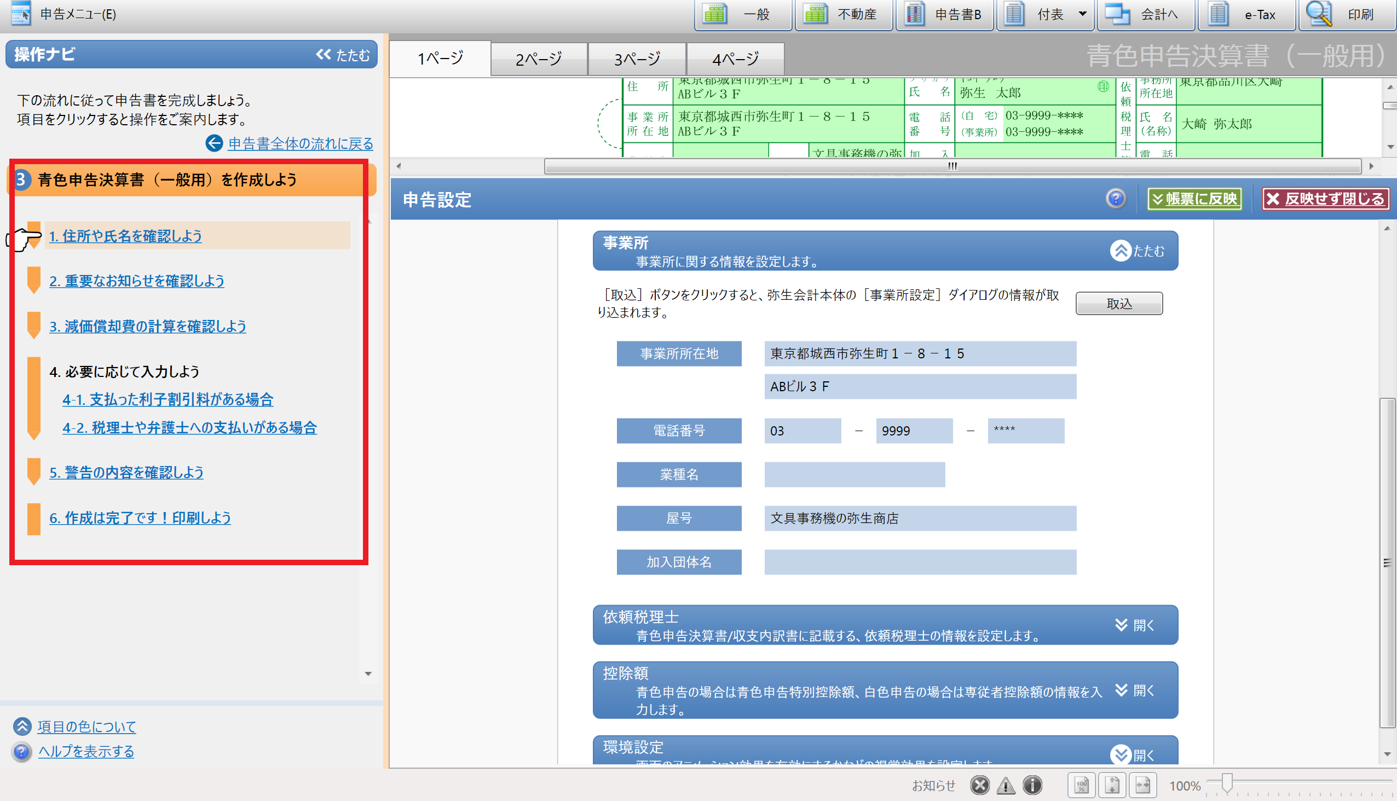The image size is (1397, 801).
Task: Open 4-2. 税理士や弁護士への支払いがある場合
Action: coord(189,427)
